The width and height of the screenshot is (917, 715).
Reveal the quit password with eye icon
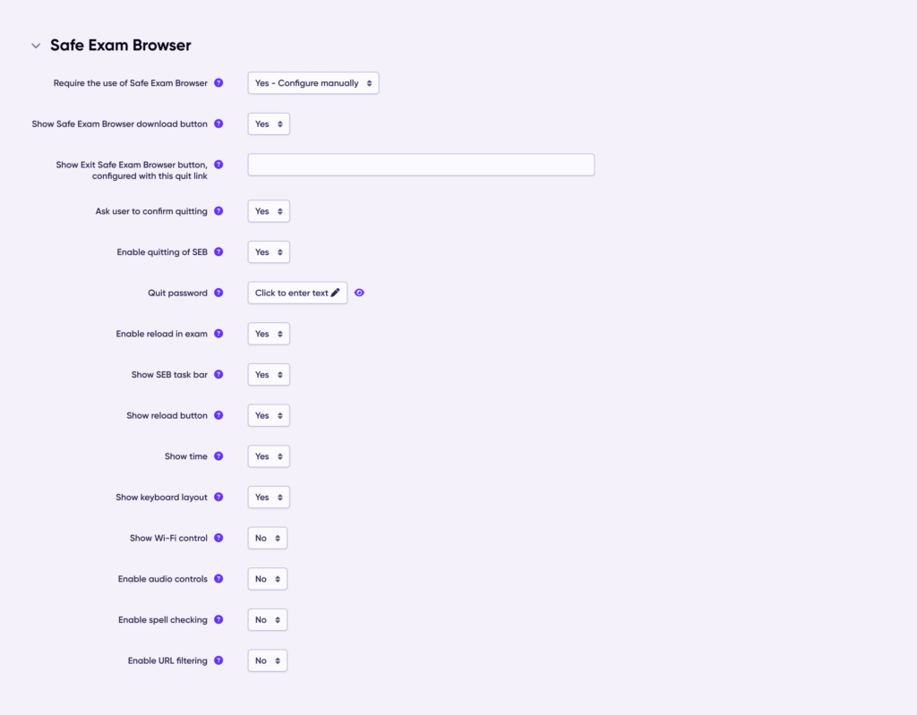coord(359,293)
